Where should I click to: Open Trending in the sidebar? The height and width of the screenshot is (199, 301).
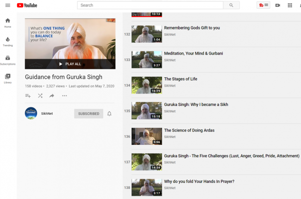(x=7, y=41)
